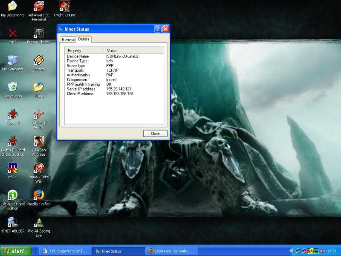
Task: Select the PPP multilink framing row
Action: click(114, 84)
